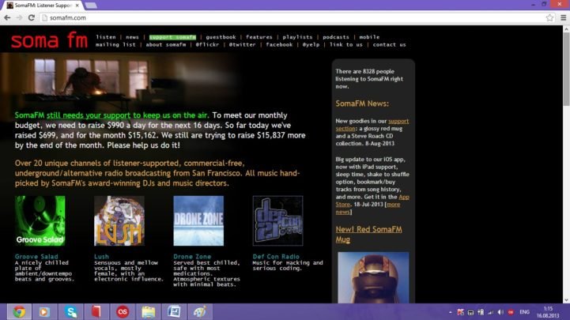Focus the address bar showing somafm.com
This screenshot has width=570, height=320.
[293, 17]
